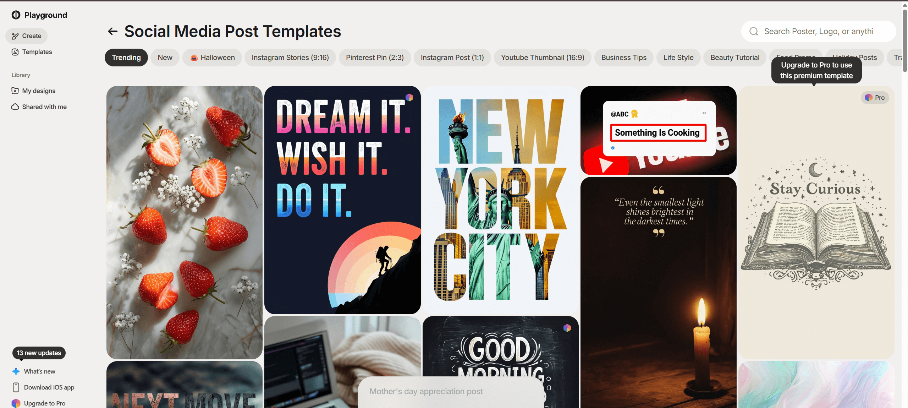Click the Playground logo icon
Screen dimensions: 908x408
pos(16,15)
